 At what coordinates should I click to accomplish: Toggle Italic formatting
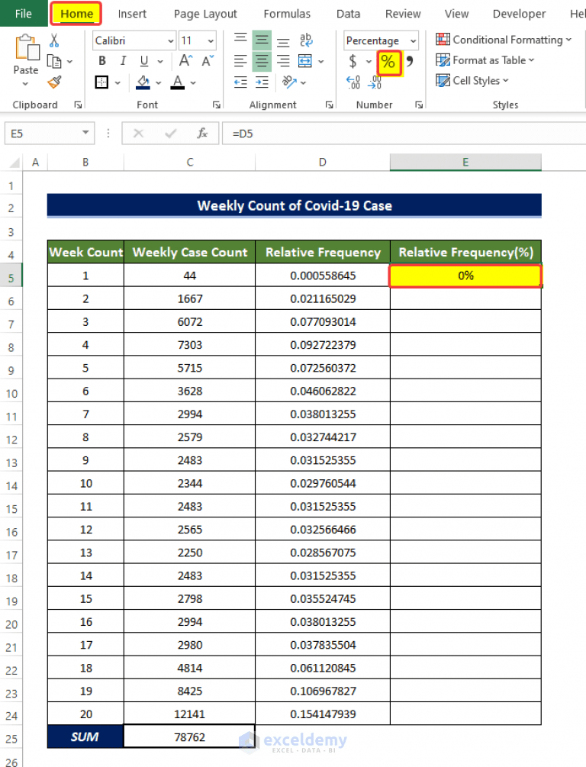click(123, 60)
